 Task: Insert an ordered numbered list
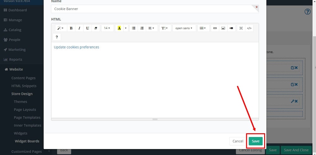click(142, 28)
